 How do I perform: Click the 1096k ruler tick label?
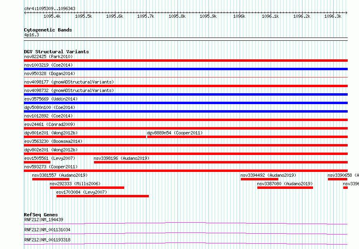239,16
